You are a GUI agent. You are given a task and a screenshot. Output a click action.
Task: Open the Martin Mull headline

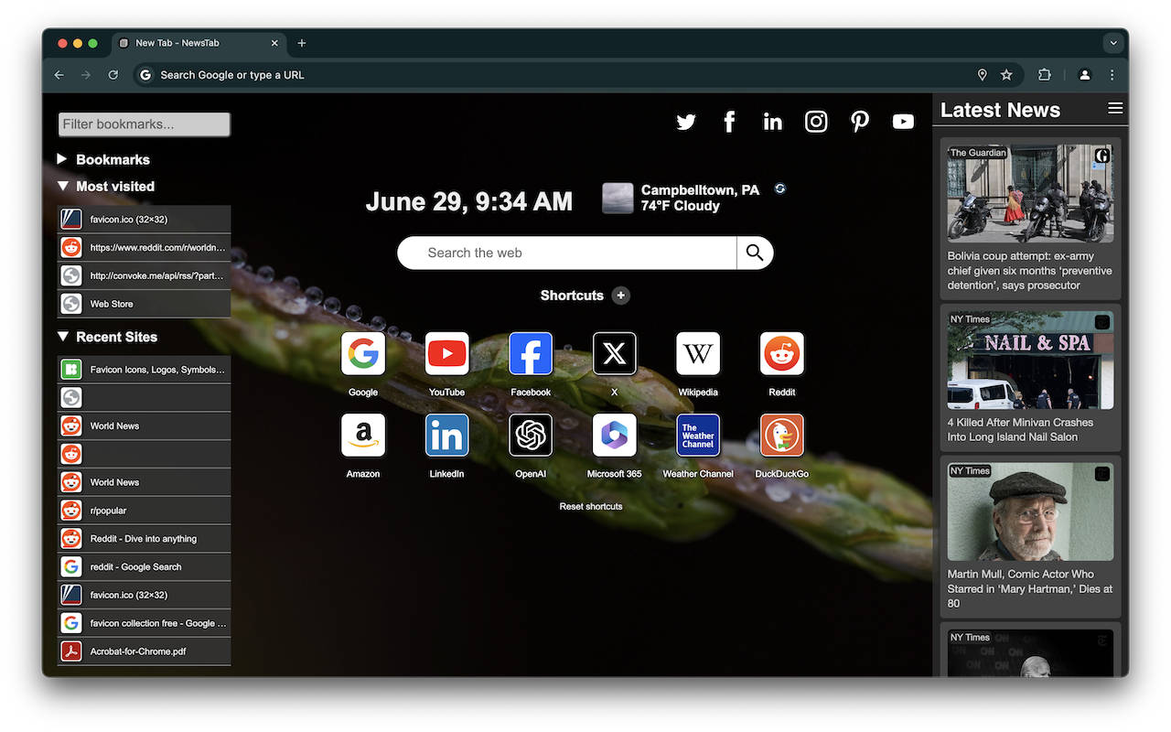pos(1030,588)
